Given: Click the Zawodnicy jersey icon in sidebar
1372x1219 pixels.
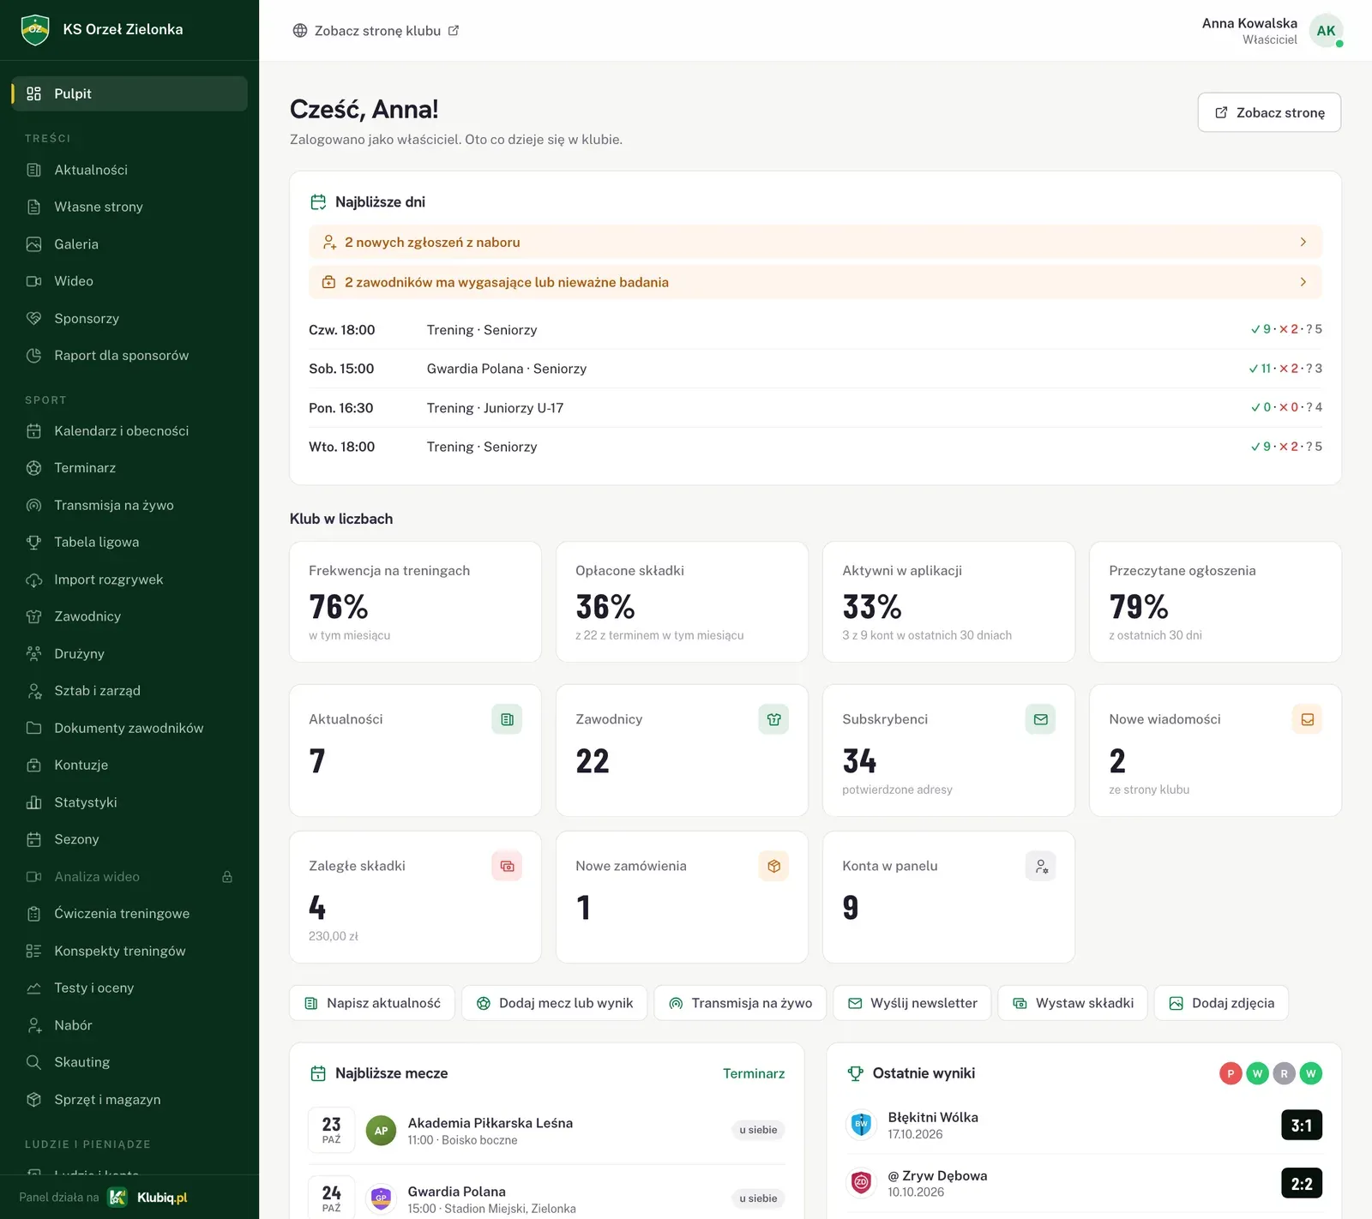Looking at the screenshot, I should pyautogui.click(x=34, y=616).
